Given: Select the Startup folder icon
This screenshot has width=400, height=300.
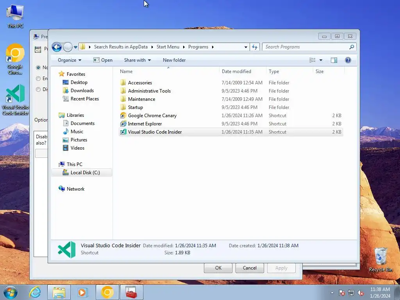Looking at the screenshot, I should tap(123, 107).
